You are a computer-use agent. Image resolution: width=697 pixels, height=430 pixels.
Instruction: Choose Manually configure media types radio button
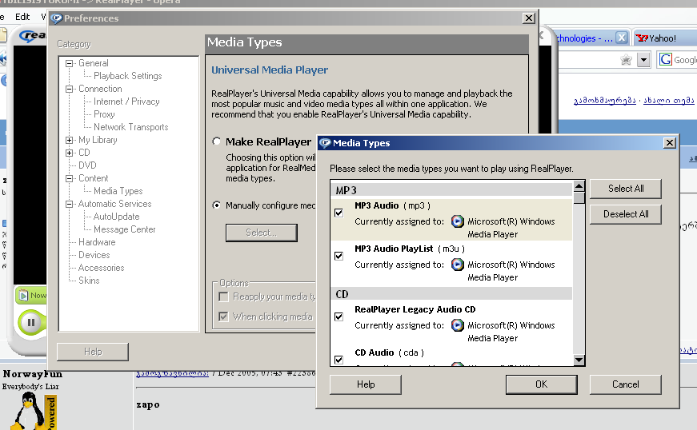217,205
